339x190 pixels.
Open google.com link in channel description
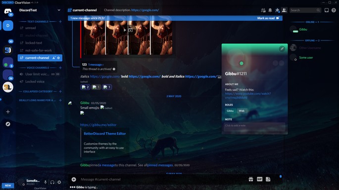point(145,10)
